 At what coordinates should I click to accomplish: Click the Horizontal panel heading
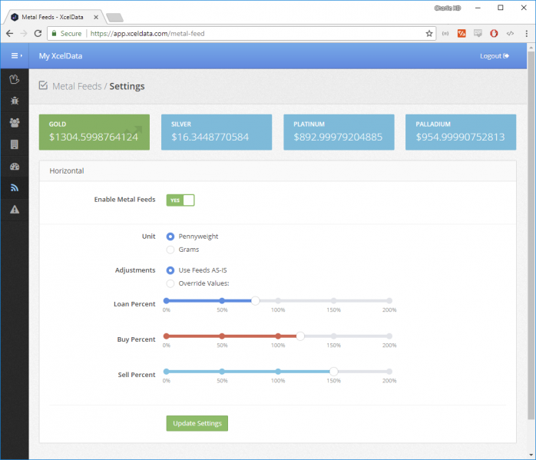67,171
